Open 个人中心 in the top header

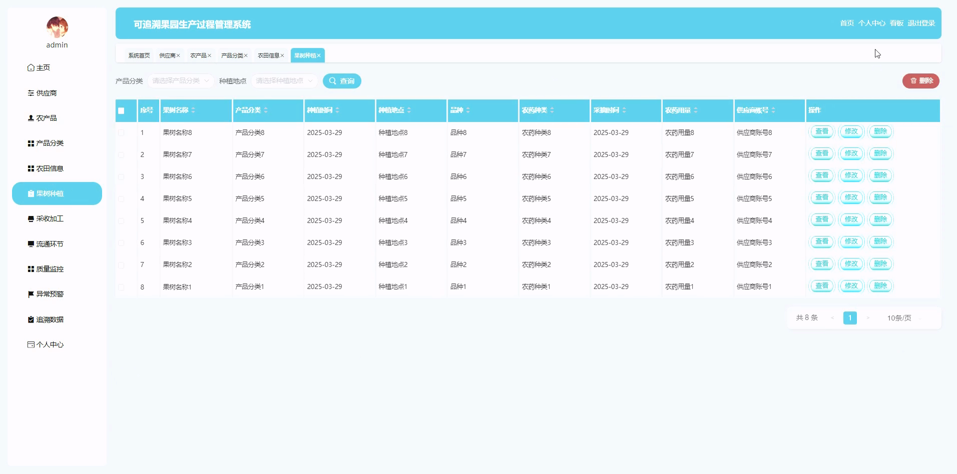[872, 23]
